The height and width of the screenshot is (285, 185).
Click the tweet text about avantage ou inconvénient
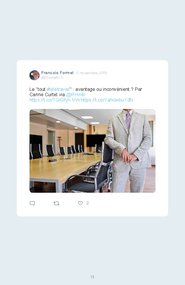coord(86,92)
